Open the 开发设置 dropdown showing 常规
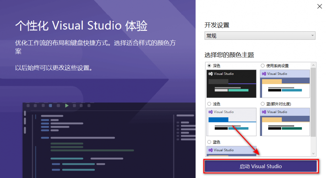 pos(260,36)
